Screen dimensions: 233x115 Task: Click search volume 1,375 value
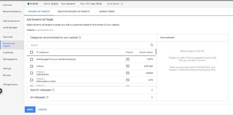150,80
